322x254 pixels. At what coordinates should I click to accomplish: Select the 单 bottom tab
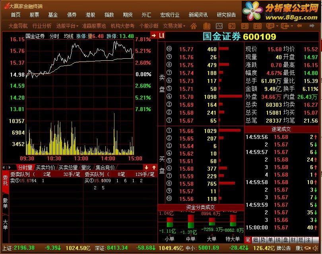(x=270, y=240)
